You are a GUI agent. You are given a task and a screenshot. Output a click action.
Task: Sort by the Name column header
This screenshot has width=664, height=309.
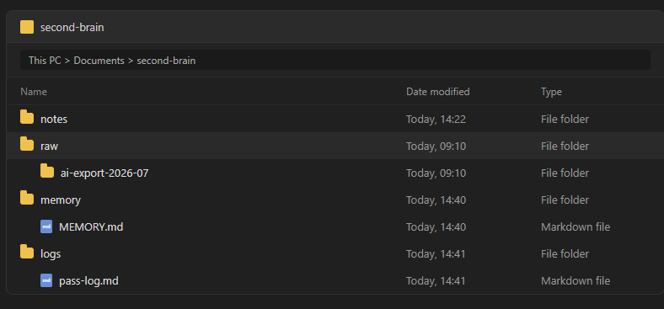(34, 92)
